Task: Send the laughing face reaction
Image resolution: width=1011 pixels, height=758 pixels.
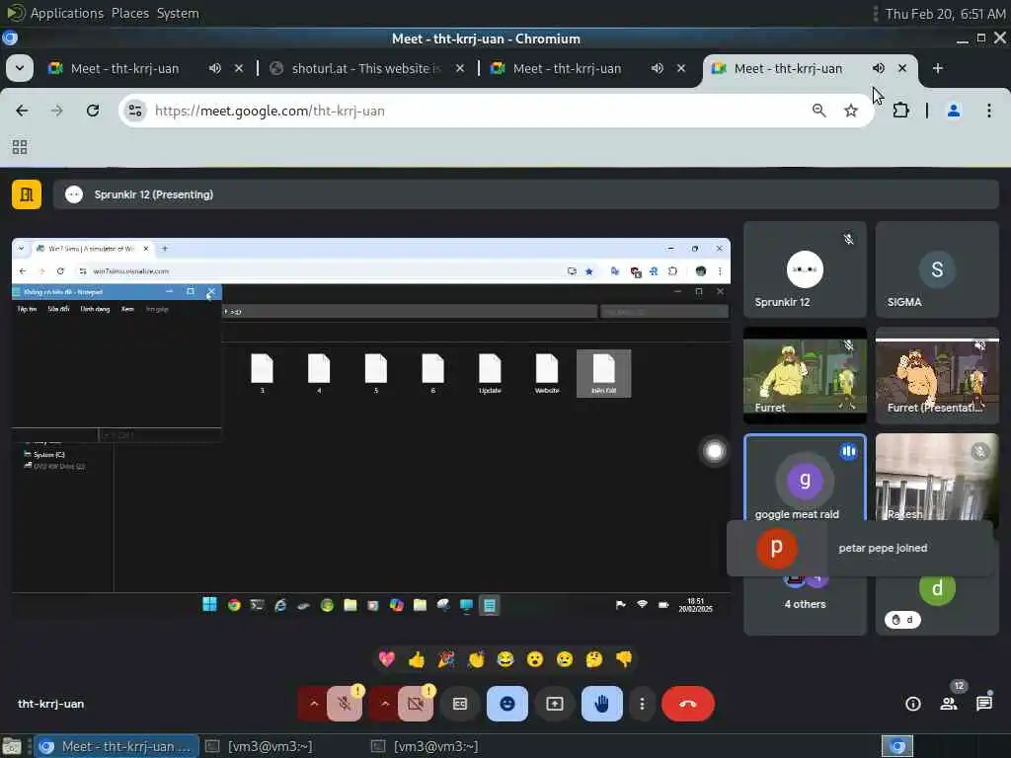Action: pyautogui.click(x=505, y=658)
